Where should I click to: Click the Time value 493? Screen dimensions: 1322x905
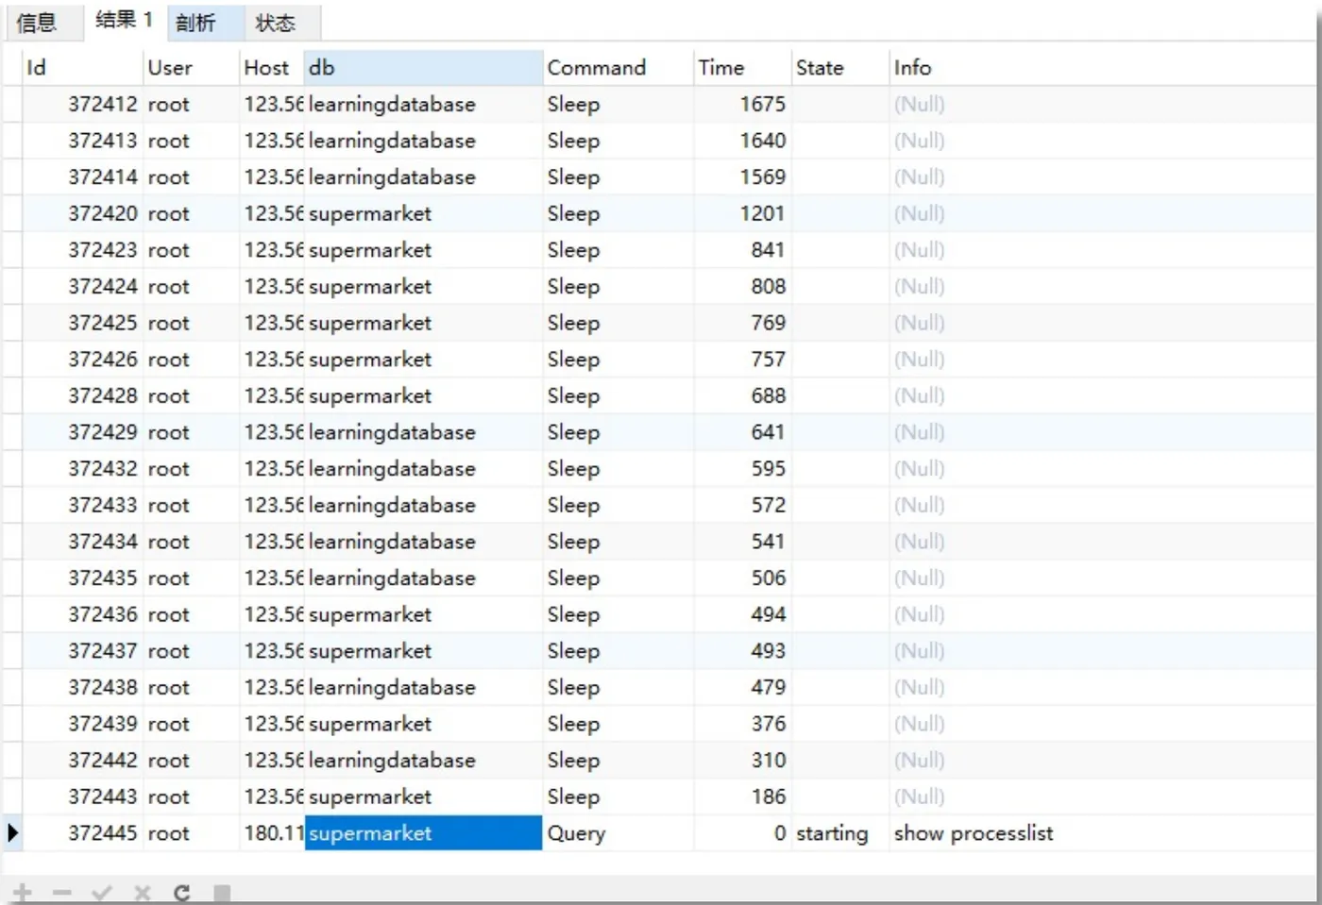click(768, 651)
